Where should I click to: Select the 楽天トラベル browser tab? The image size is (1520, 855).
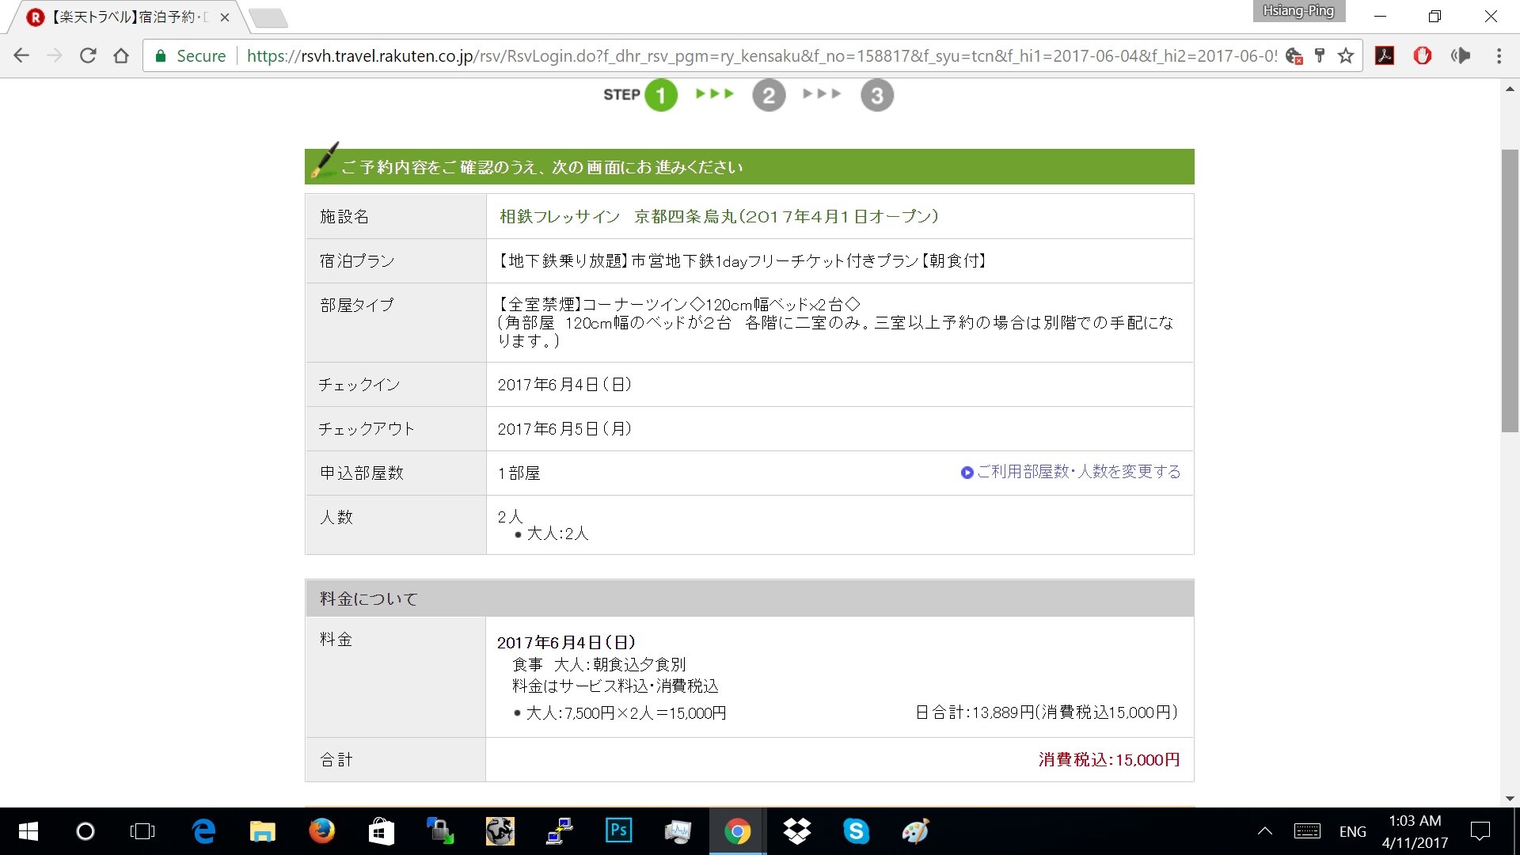[x=127, y=17]
